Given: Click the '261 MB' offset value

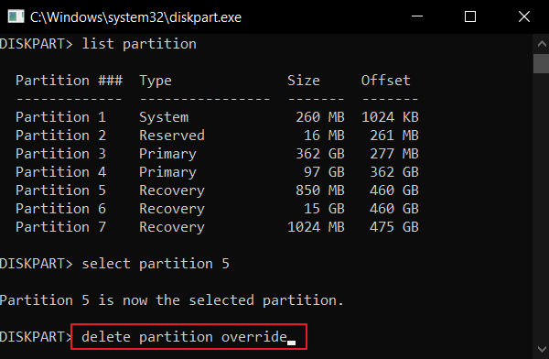Looking at the screenshot, I should [x=394, y=136].
